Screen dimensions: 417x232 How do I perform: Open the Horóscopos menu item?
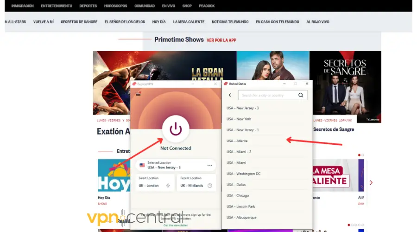[x=116, y=6]
